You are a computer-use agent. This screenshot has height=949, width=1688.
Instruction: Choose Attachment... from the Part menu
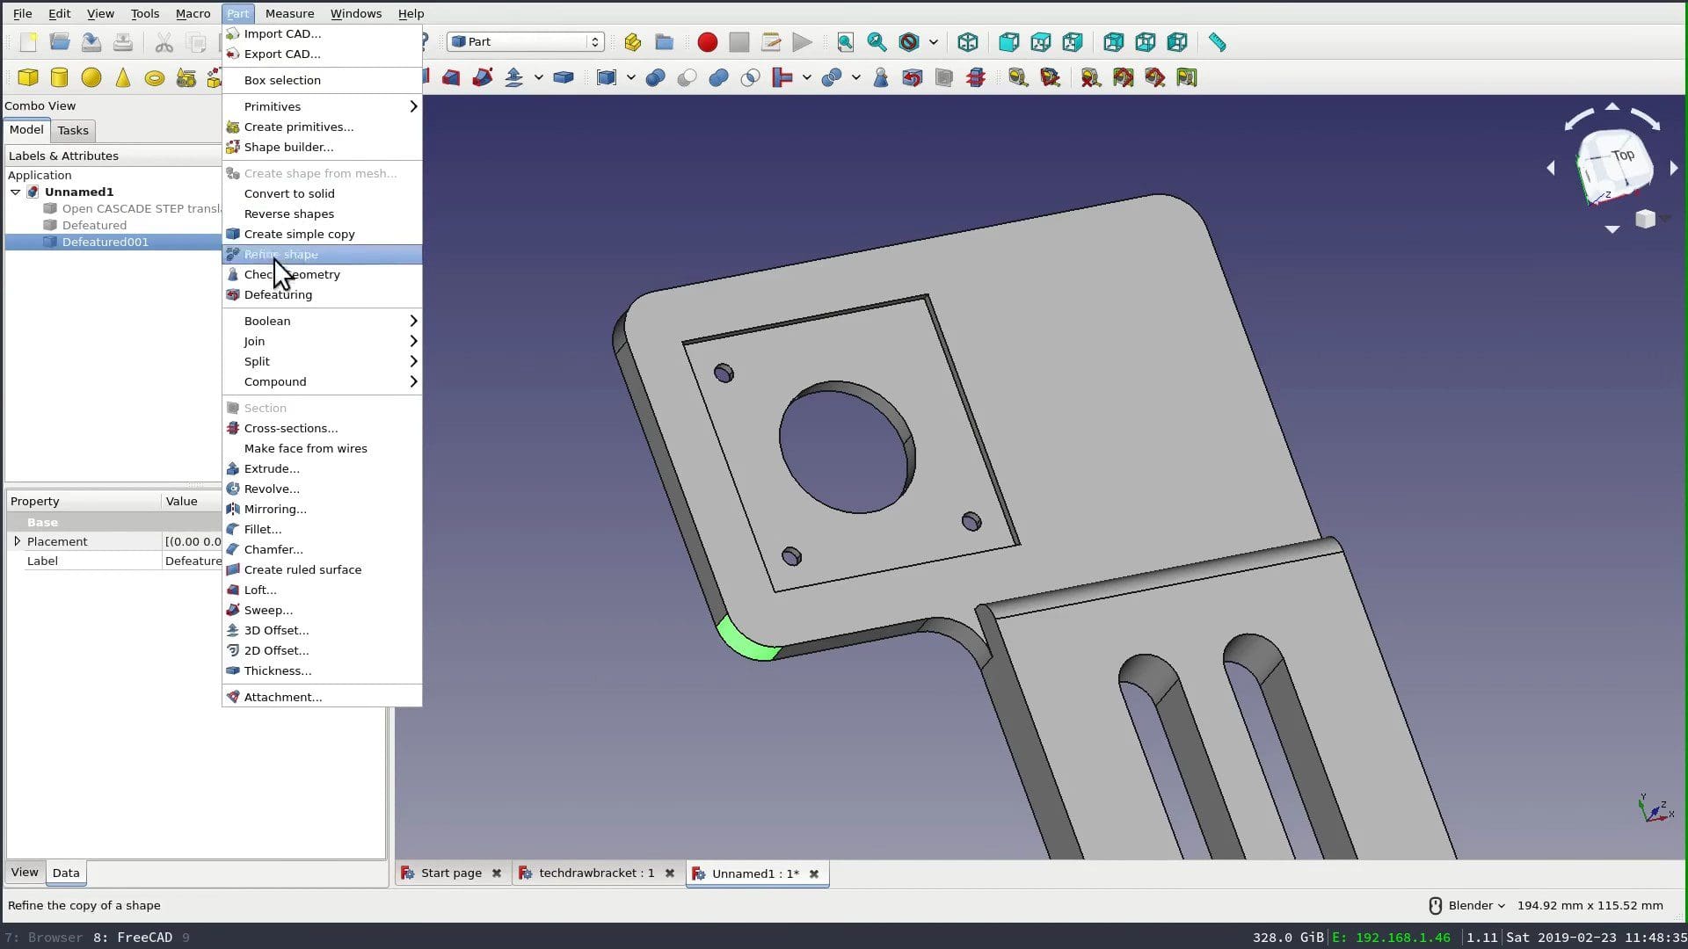pos(322,697)
